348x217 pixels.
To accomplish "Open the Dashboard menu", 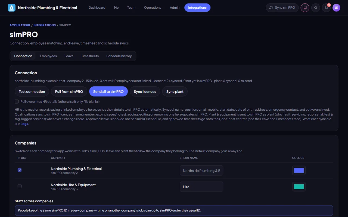I will (97, 8).
